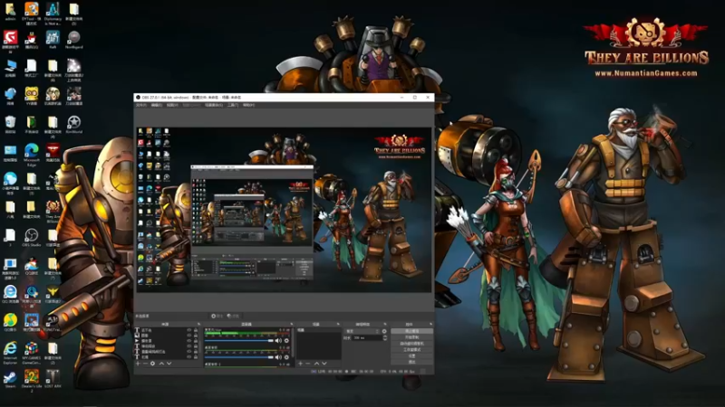Open Tools menu in OBS menu bar
This screenshot has width=725, height=407.
[x=233, y=105]
